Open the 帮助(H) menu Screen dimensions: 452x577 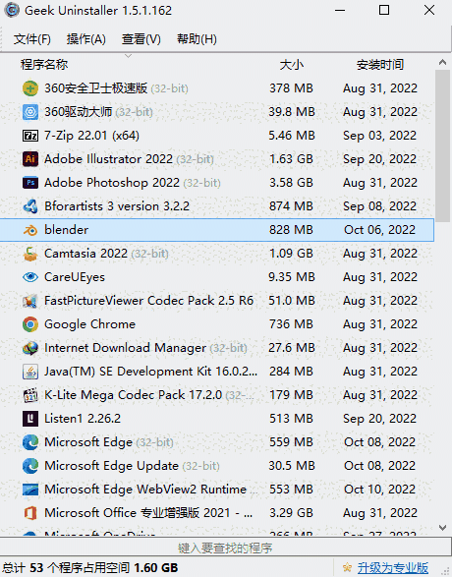[x=197, y=39]
